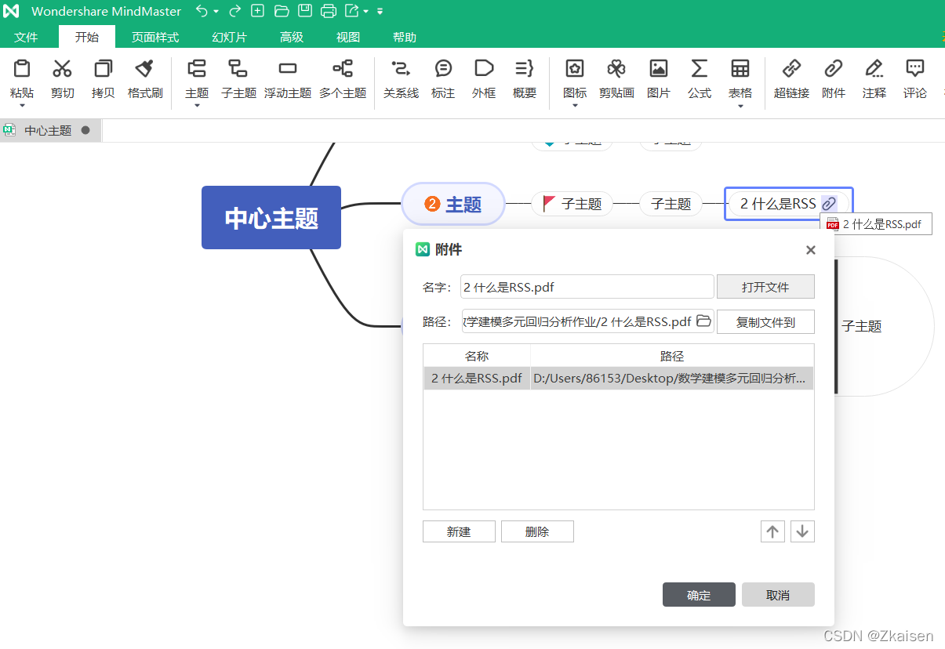
Task: Click the Undo arrow in title bar
Action: pos(202,11)
